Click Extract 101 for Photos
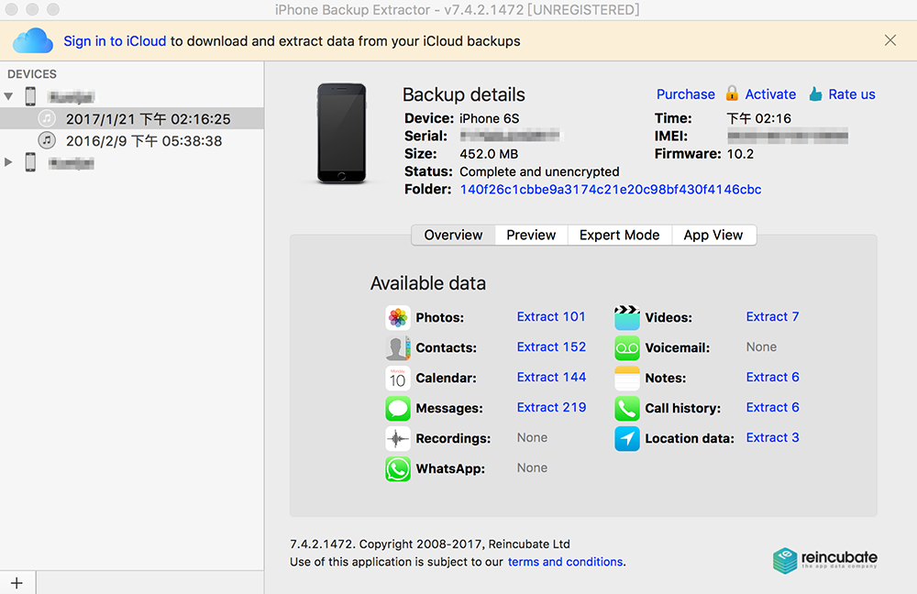917x594 pixels. [x=551, y=317]
